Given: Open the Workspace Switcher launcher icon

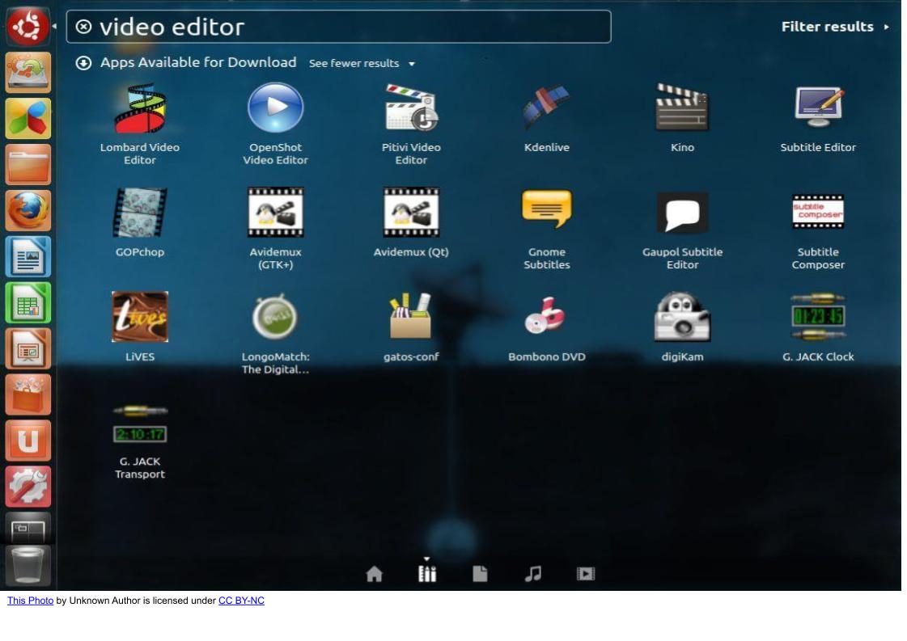Looking at the screenshot, I should 28,527.
